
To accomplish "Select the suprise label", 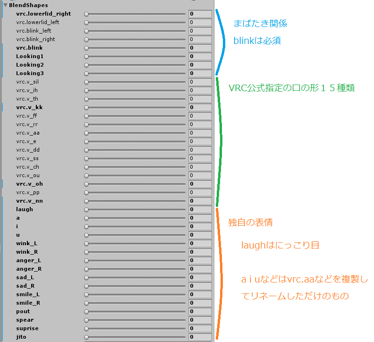I will [x=27, y=328].
